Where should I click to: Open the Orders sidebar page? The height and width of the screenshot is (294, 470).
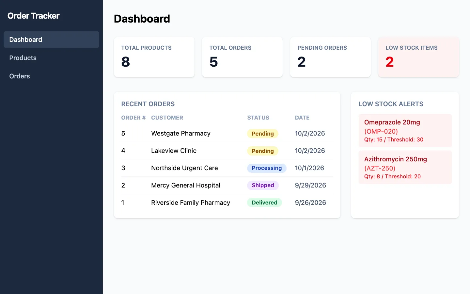click(x=51, y=76)
